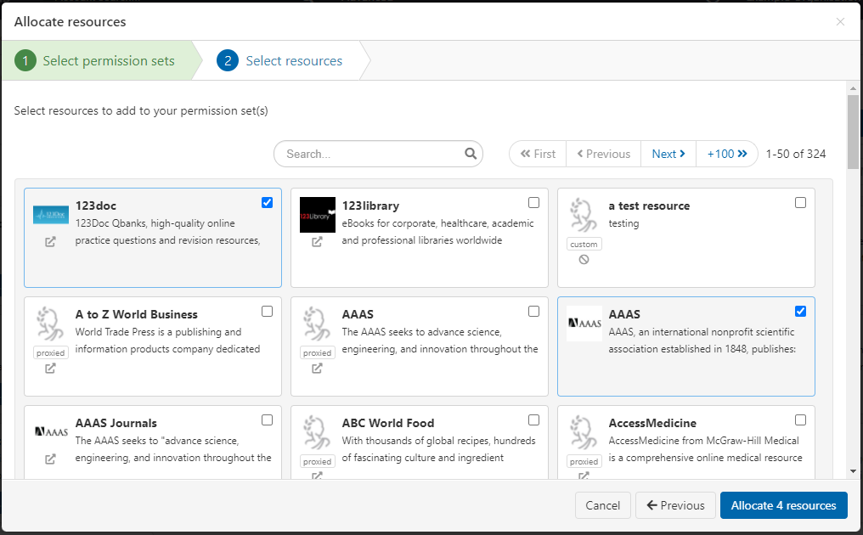Click the 123library logo thumbnail
The width and height of the screenshot is (863, 535).
pos(317,214)
